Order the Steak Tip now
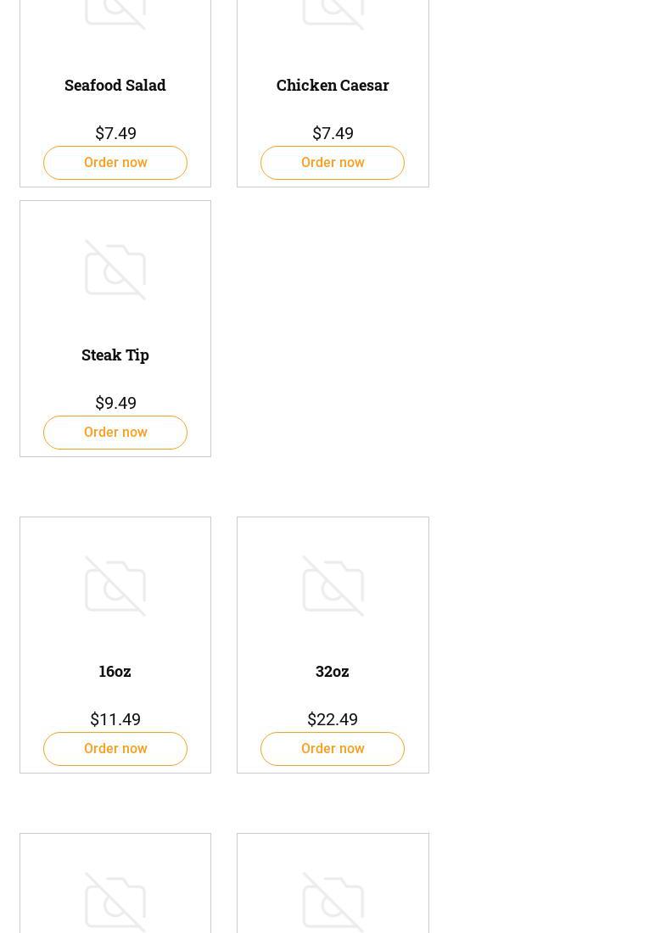 click(115, 433)
